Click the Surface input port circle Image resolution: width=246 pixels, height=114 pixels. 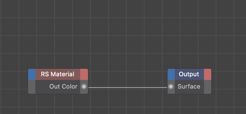pyautogui.click(x=171, y=87)
